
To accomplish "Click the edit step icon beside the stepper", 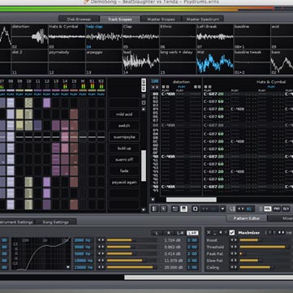I will (x=232, y=209).
